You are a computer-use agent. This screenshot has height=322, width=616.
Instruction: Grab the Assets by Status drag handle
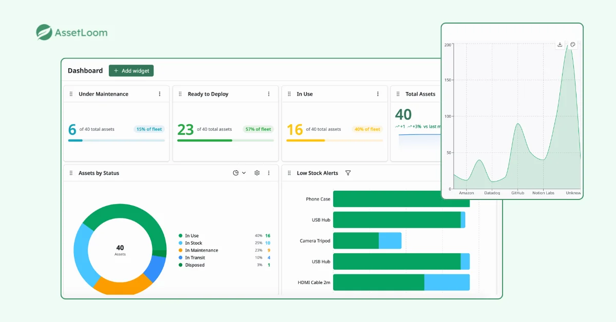click(x=71, y=173)
